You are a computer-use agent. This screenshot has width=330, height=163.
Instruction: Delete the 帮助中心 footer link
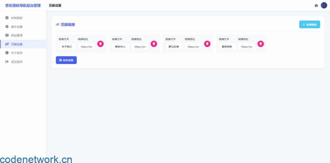[154, 44]
